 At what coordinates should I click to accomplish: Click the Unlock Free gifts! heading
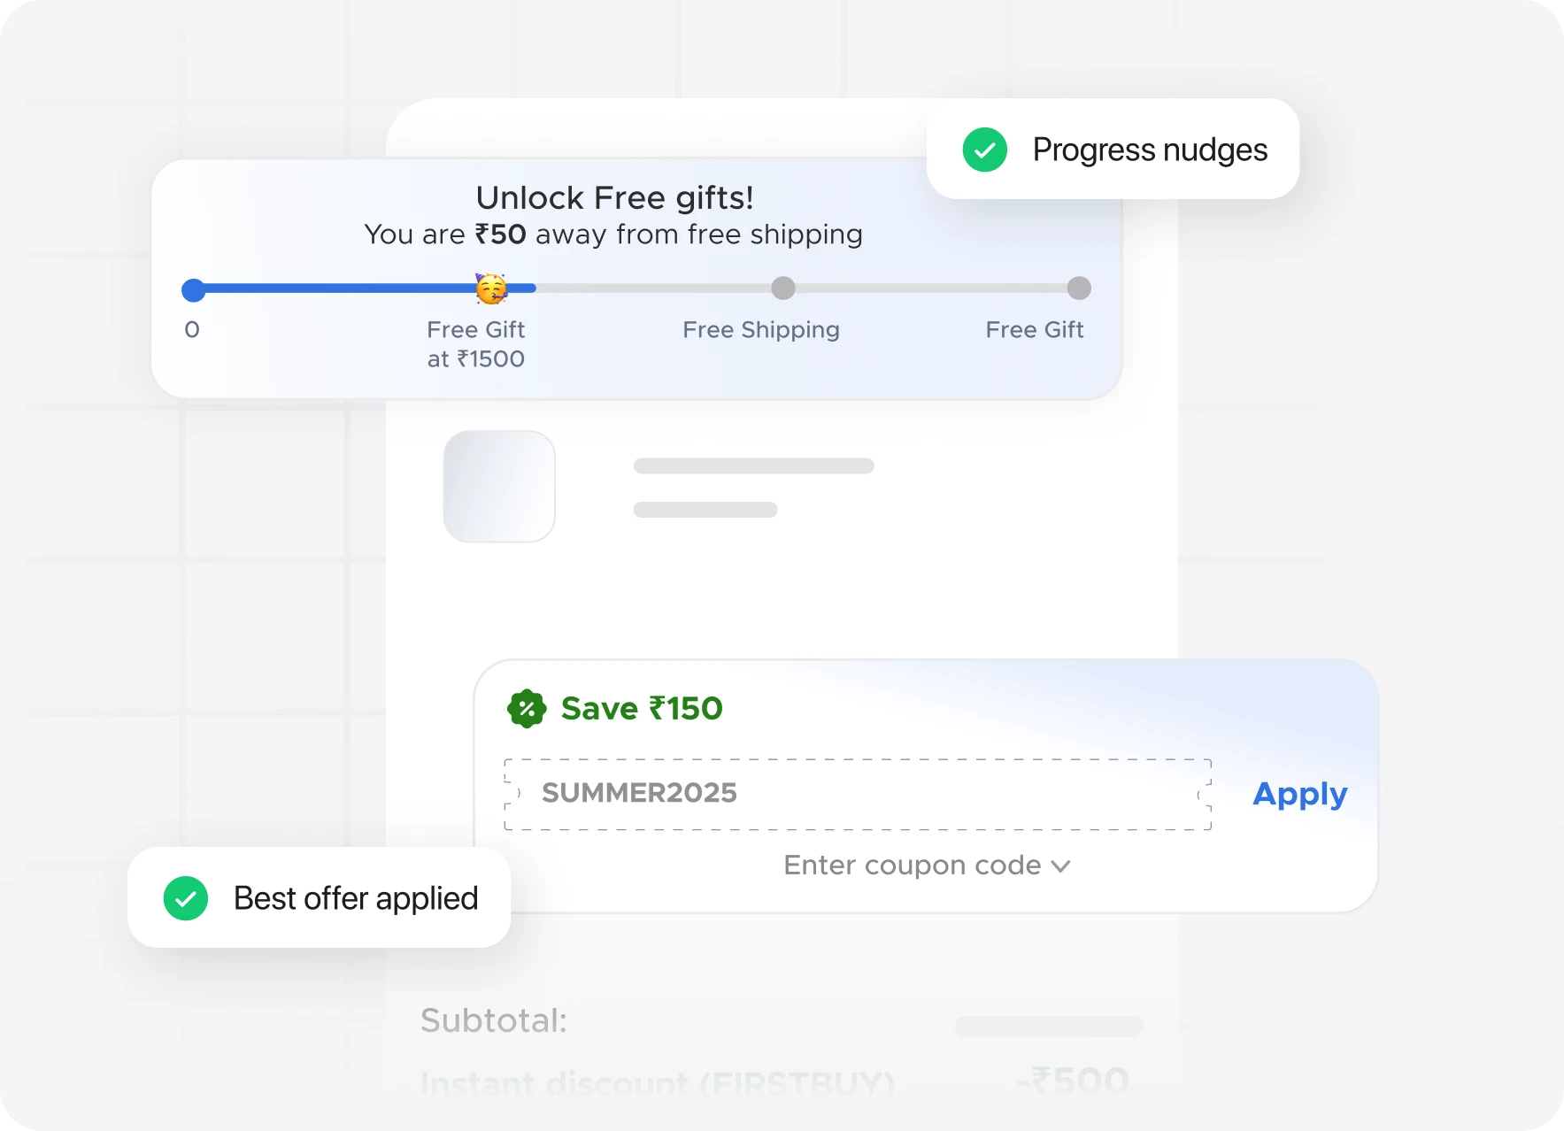[614, 198]
